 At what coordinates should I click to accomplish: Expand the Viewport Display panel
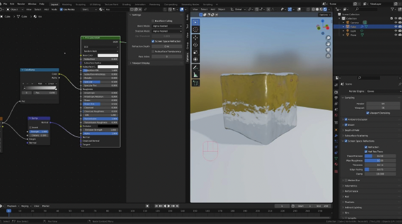click(x=141, y=63)
